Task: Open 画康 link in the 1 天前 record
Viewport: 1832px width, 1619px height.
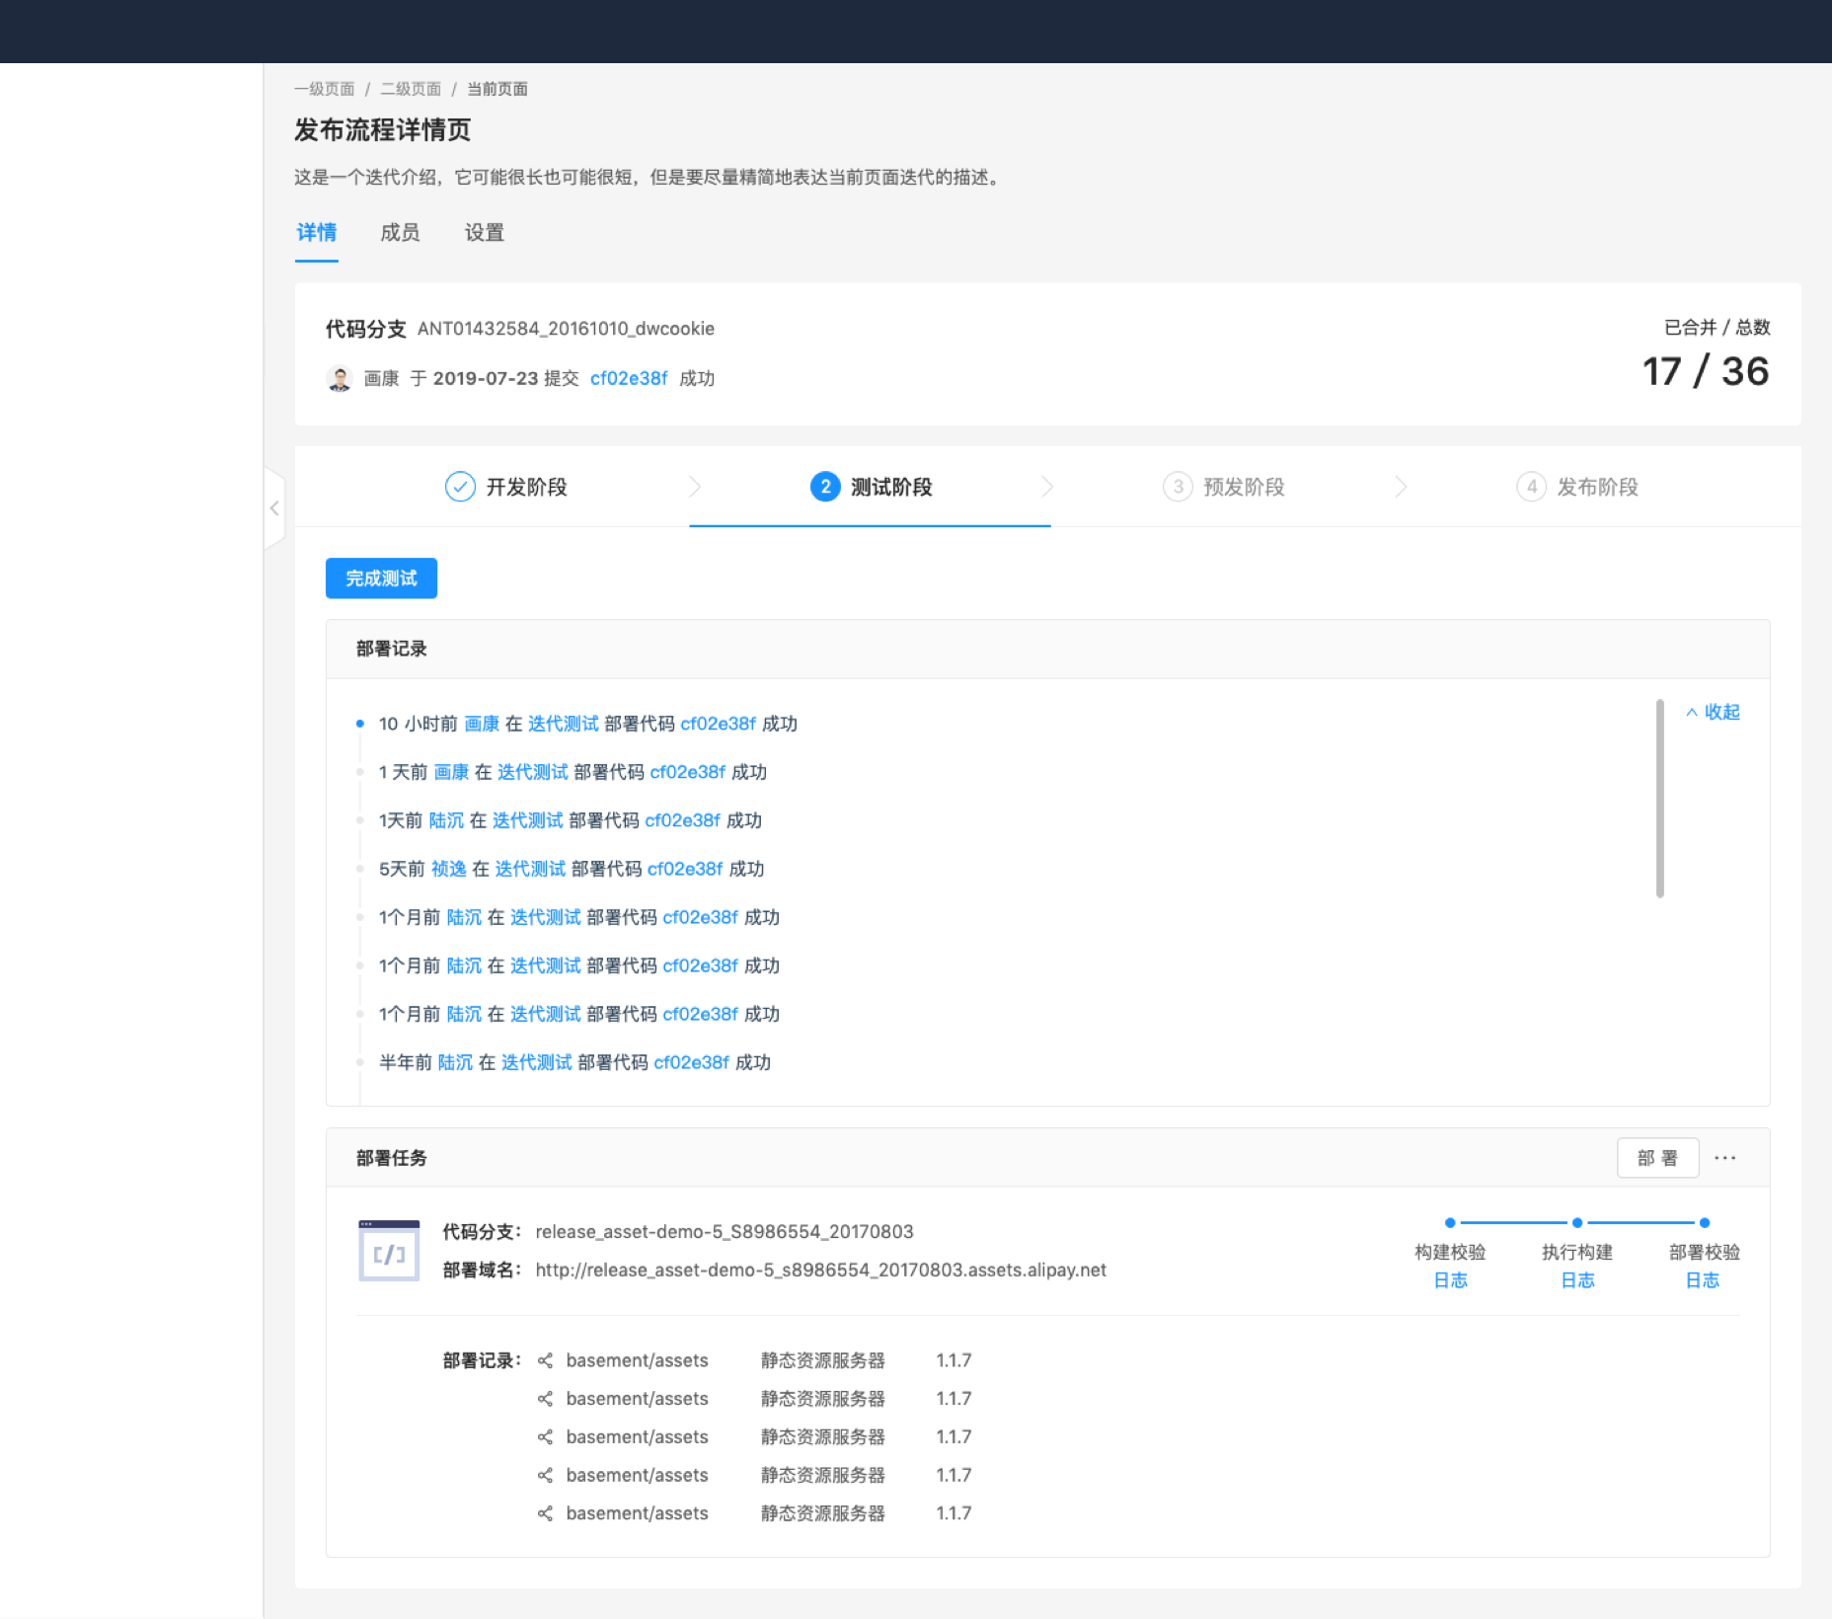Action: (x=451, y=772)
